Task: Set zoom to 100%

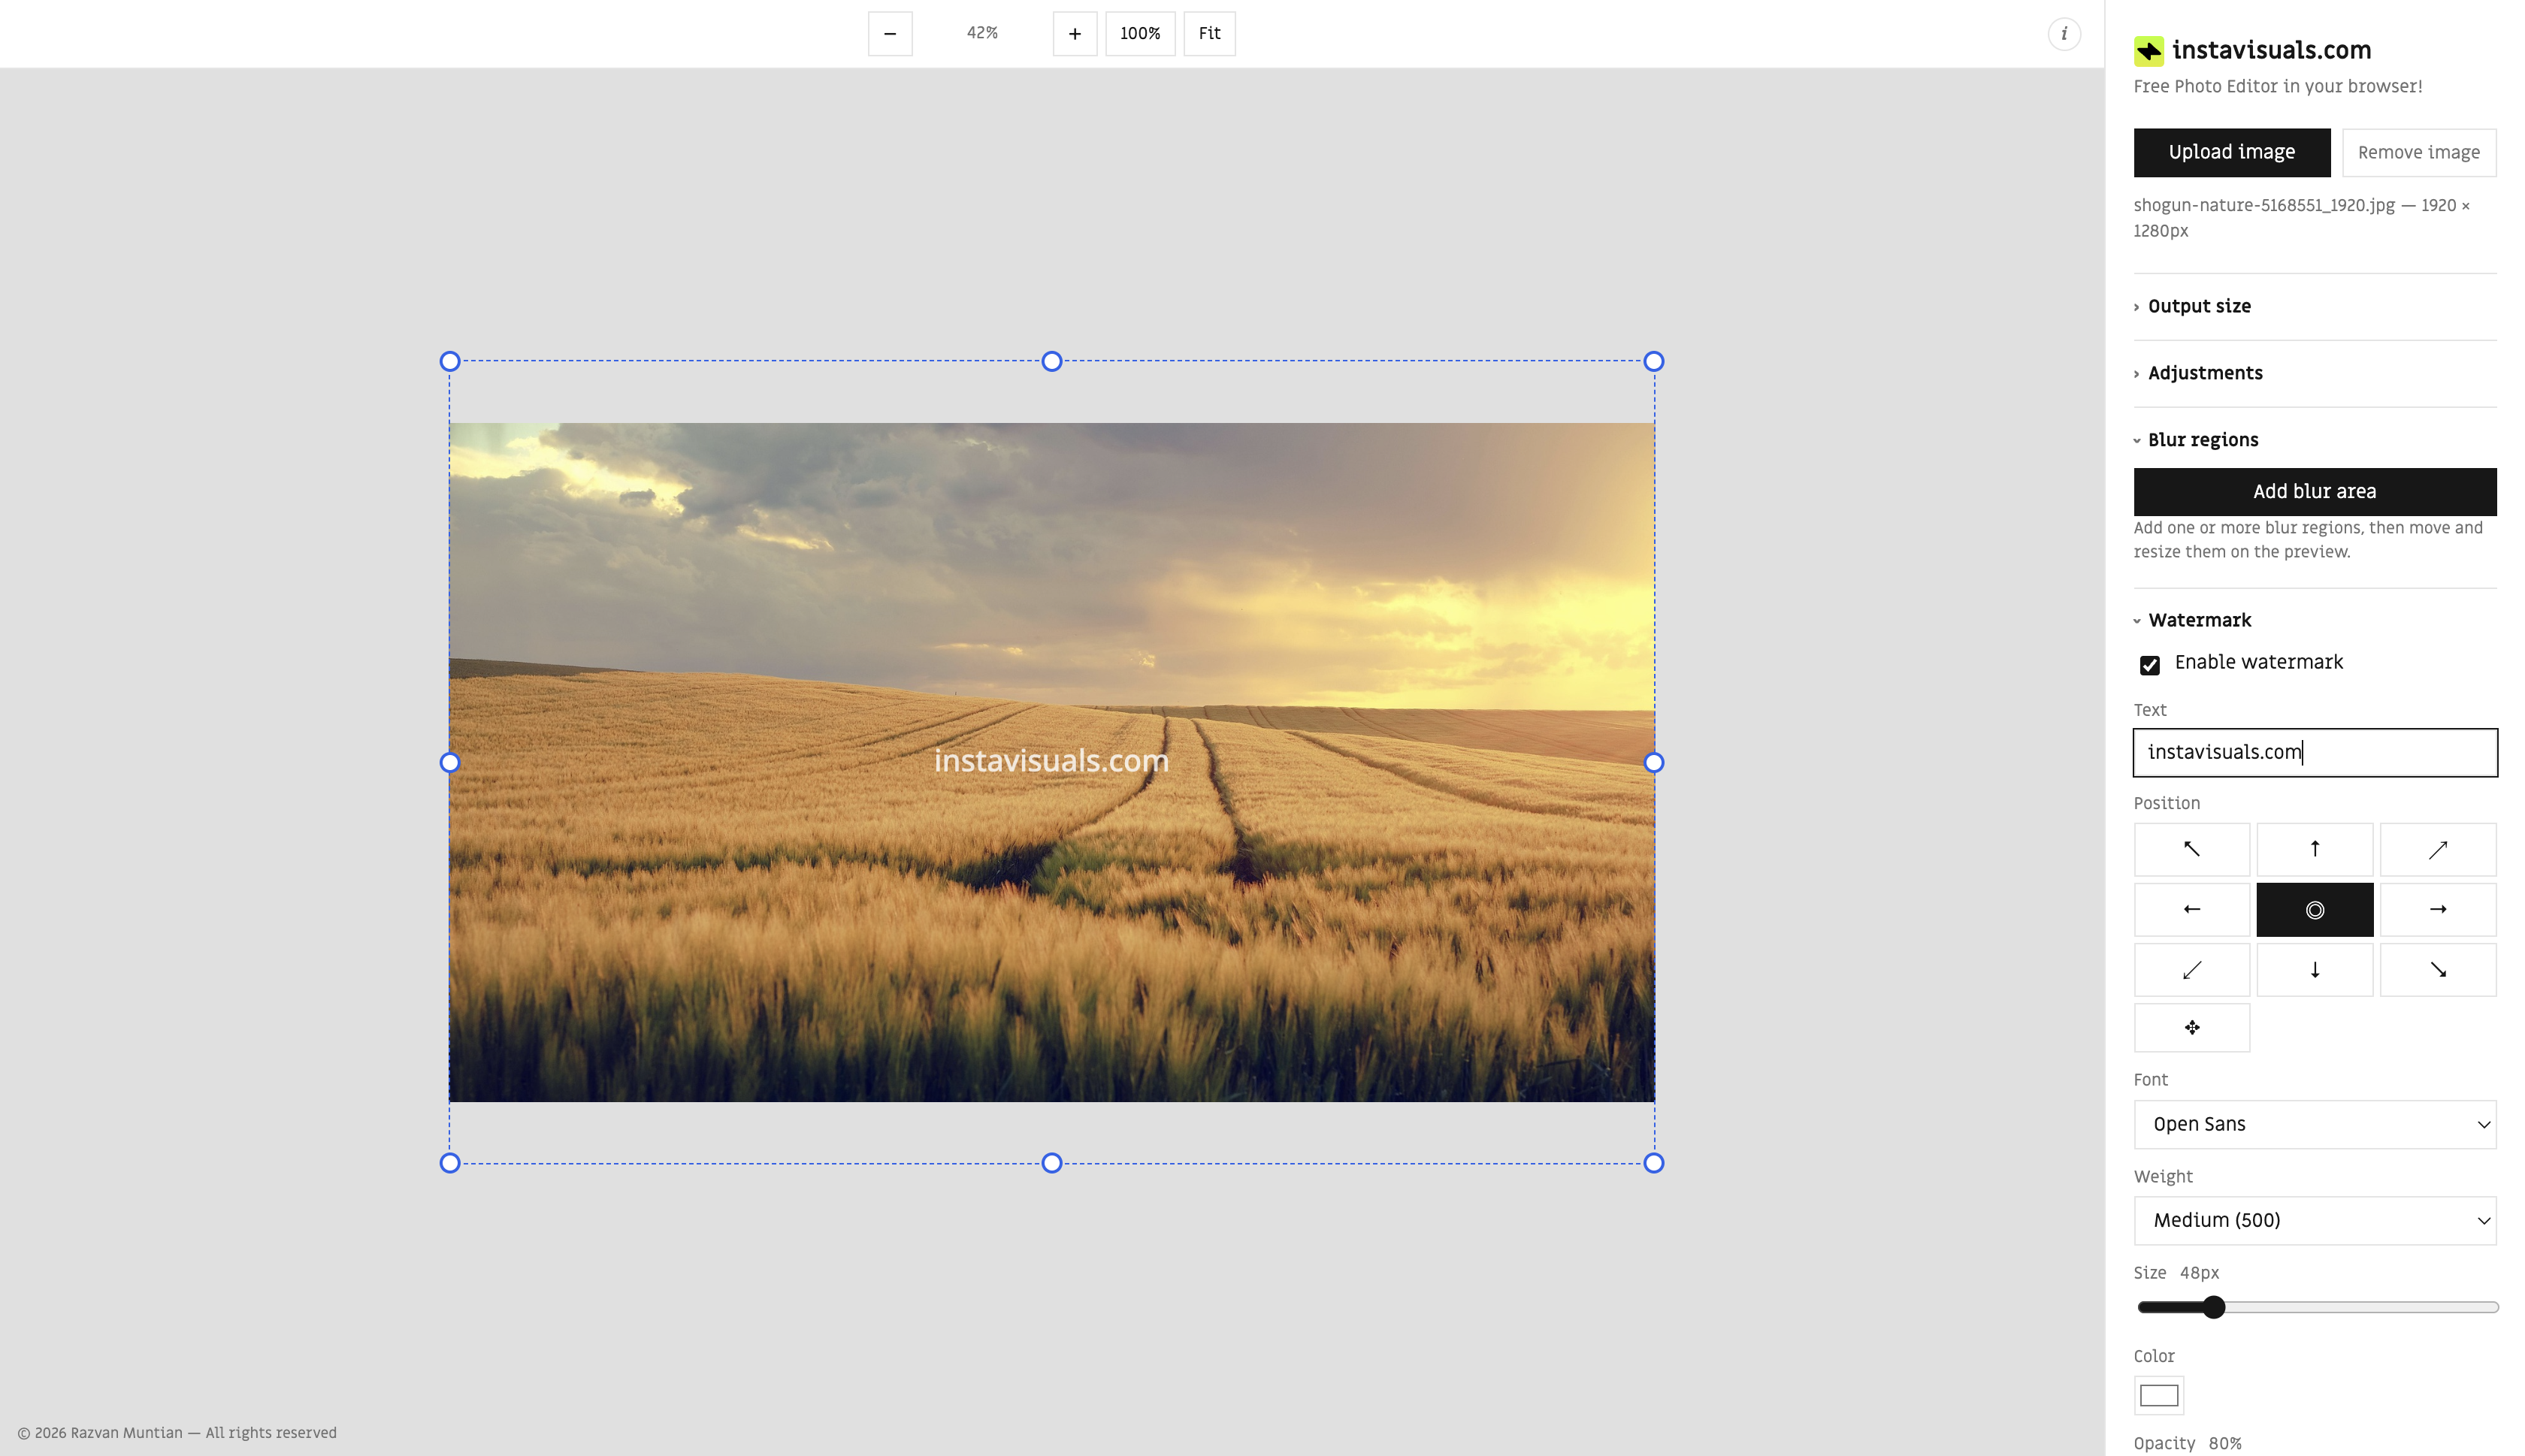Action: click(1139, 34)
